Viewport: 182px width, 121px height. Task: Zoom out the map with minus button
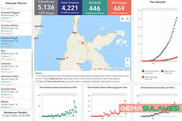(127, 64)
